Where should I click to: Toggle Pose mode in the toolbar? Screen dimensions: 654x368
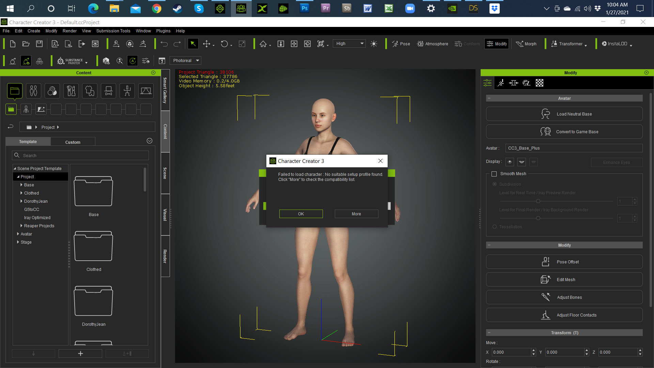(401, 44)
